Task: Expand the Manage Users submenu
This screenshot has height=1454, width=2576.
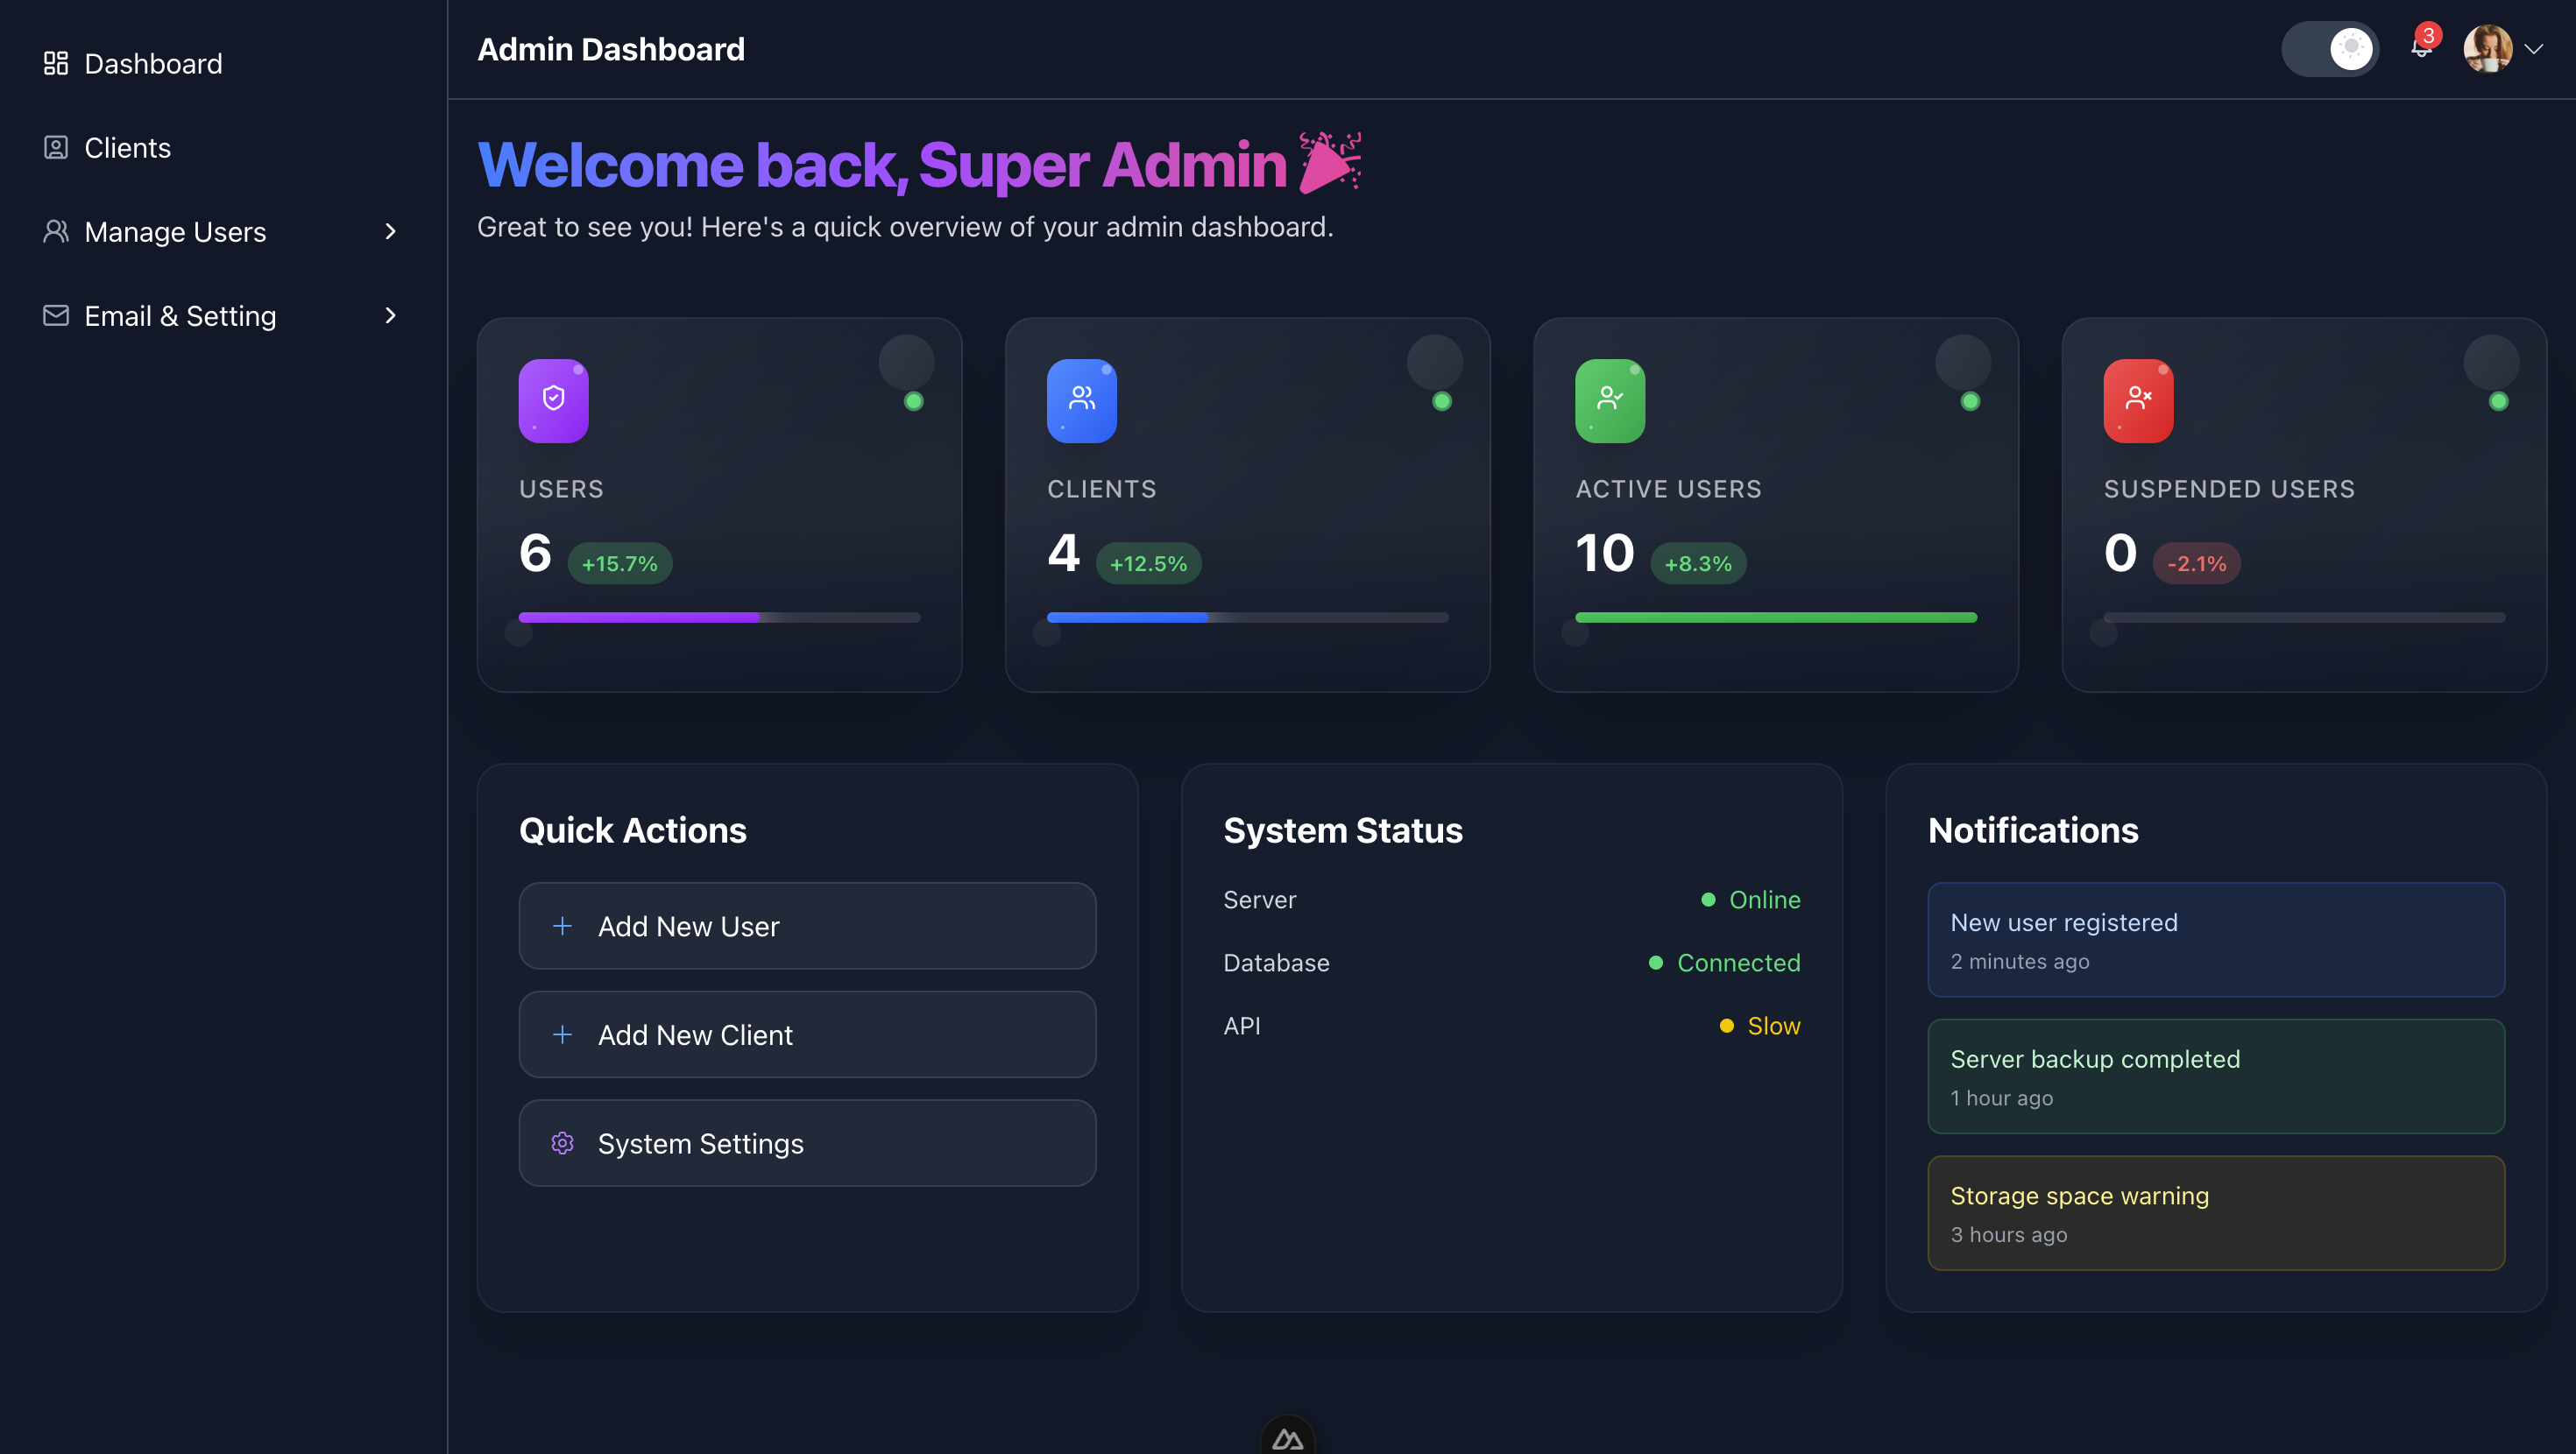Action: (x=390, y=231)
